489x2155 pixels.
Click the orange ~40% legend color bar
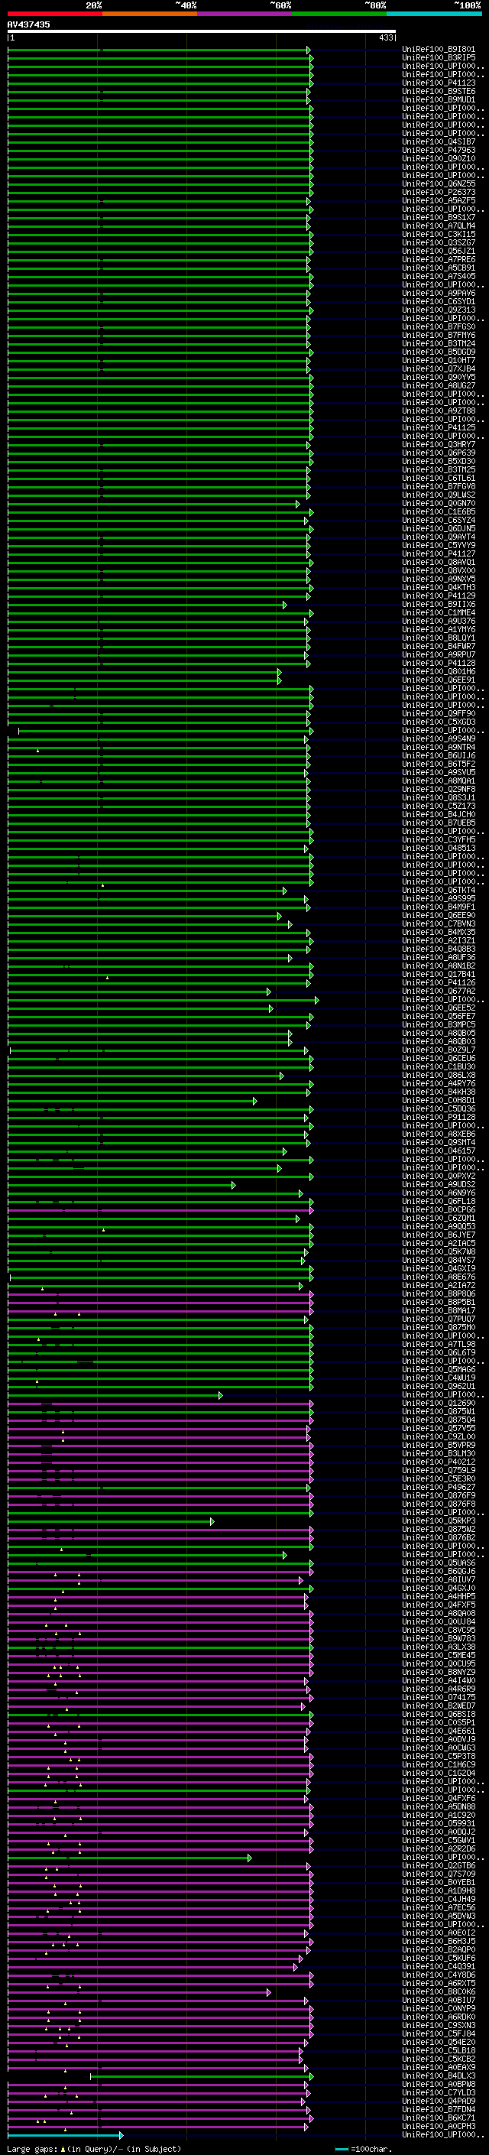coord(150,14)
